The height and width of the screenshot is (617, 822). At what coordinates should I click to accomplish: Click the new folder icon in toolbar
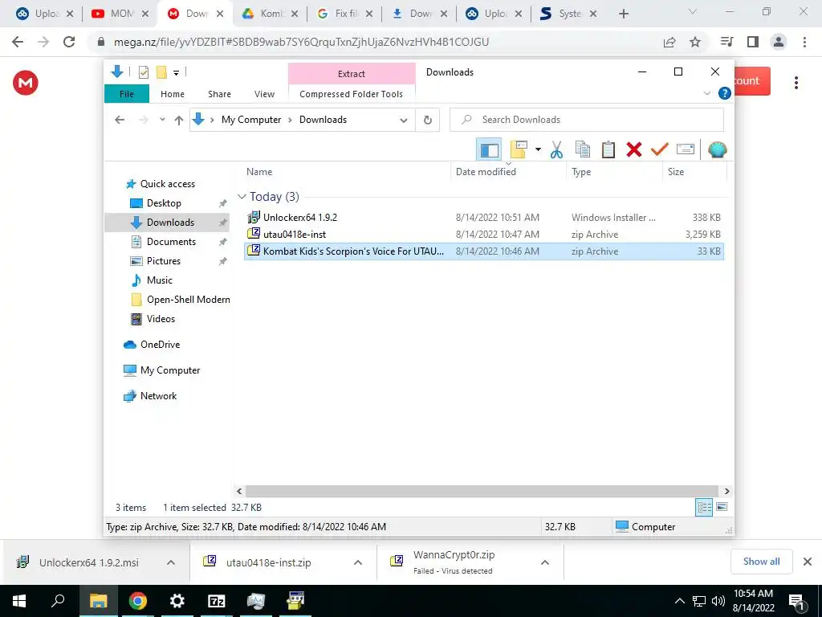519,150
